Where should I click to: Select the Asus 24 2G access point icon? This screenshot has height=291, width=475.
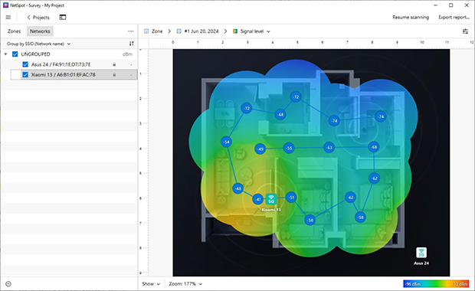coord(421,253)
